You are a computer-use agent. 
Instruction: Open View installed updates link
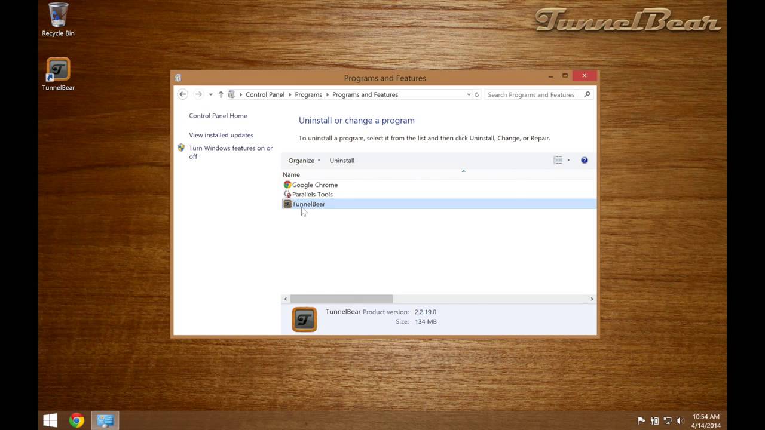pyautogui.click(x=221, y=135)
